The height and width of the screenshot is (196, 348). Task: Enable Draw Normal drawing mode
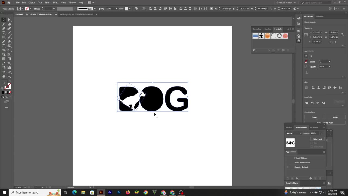(3, 97)
